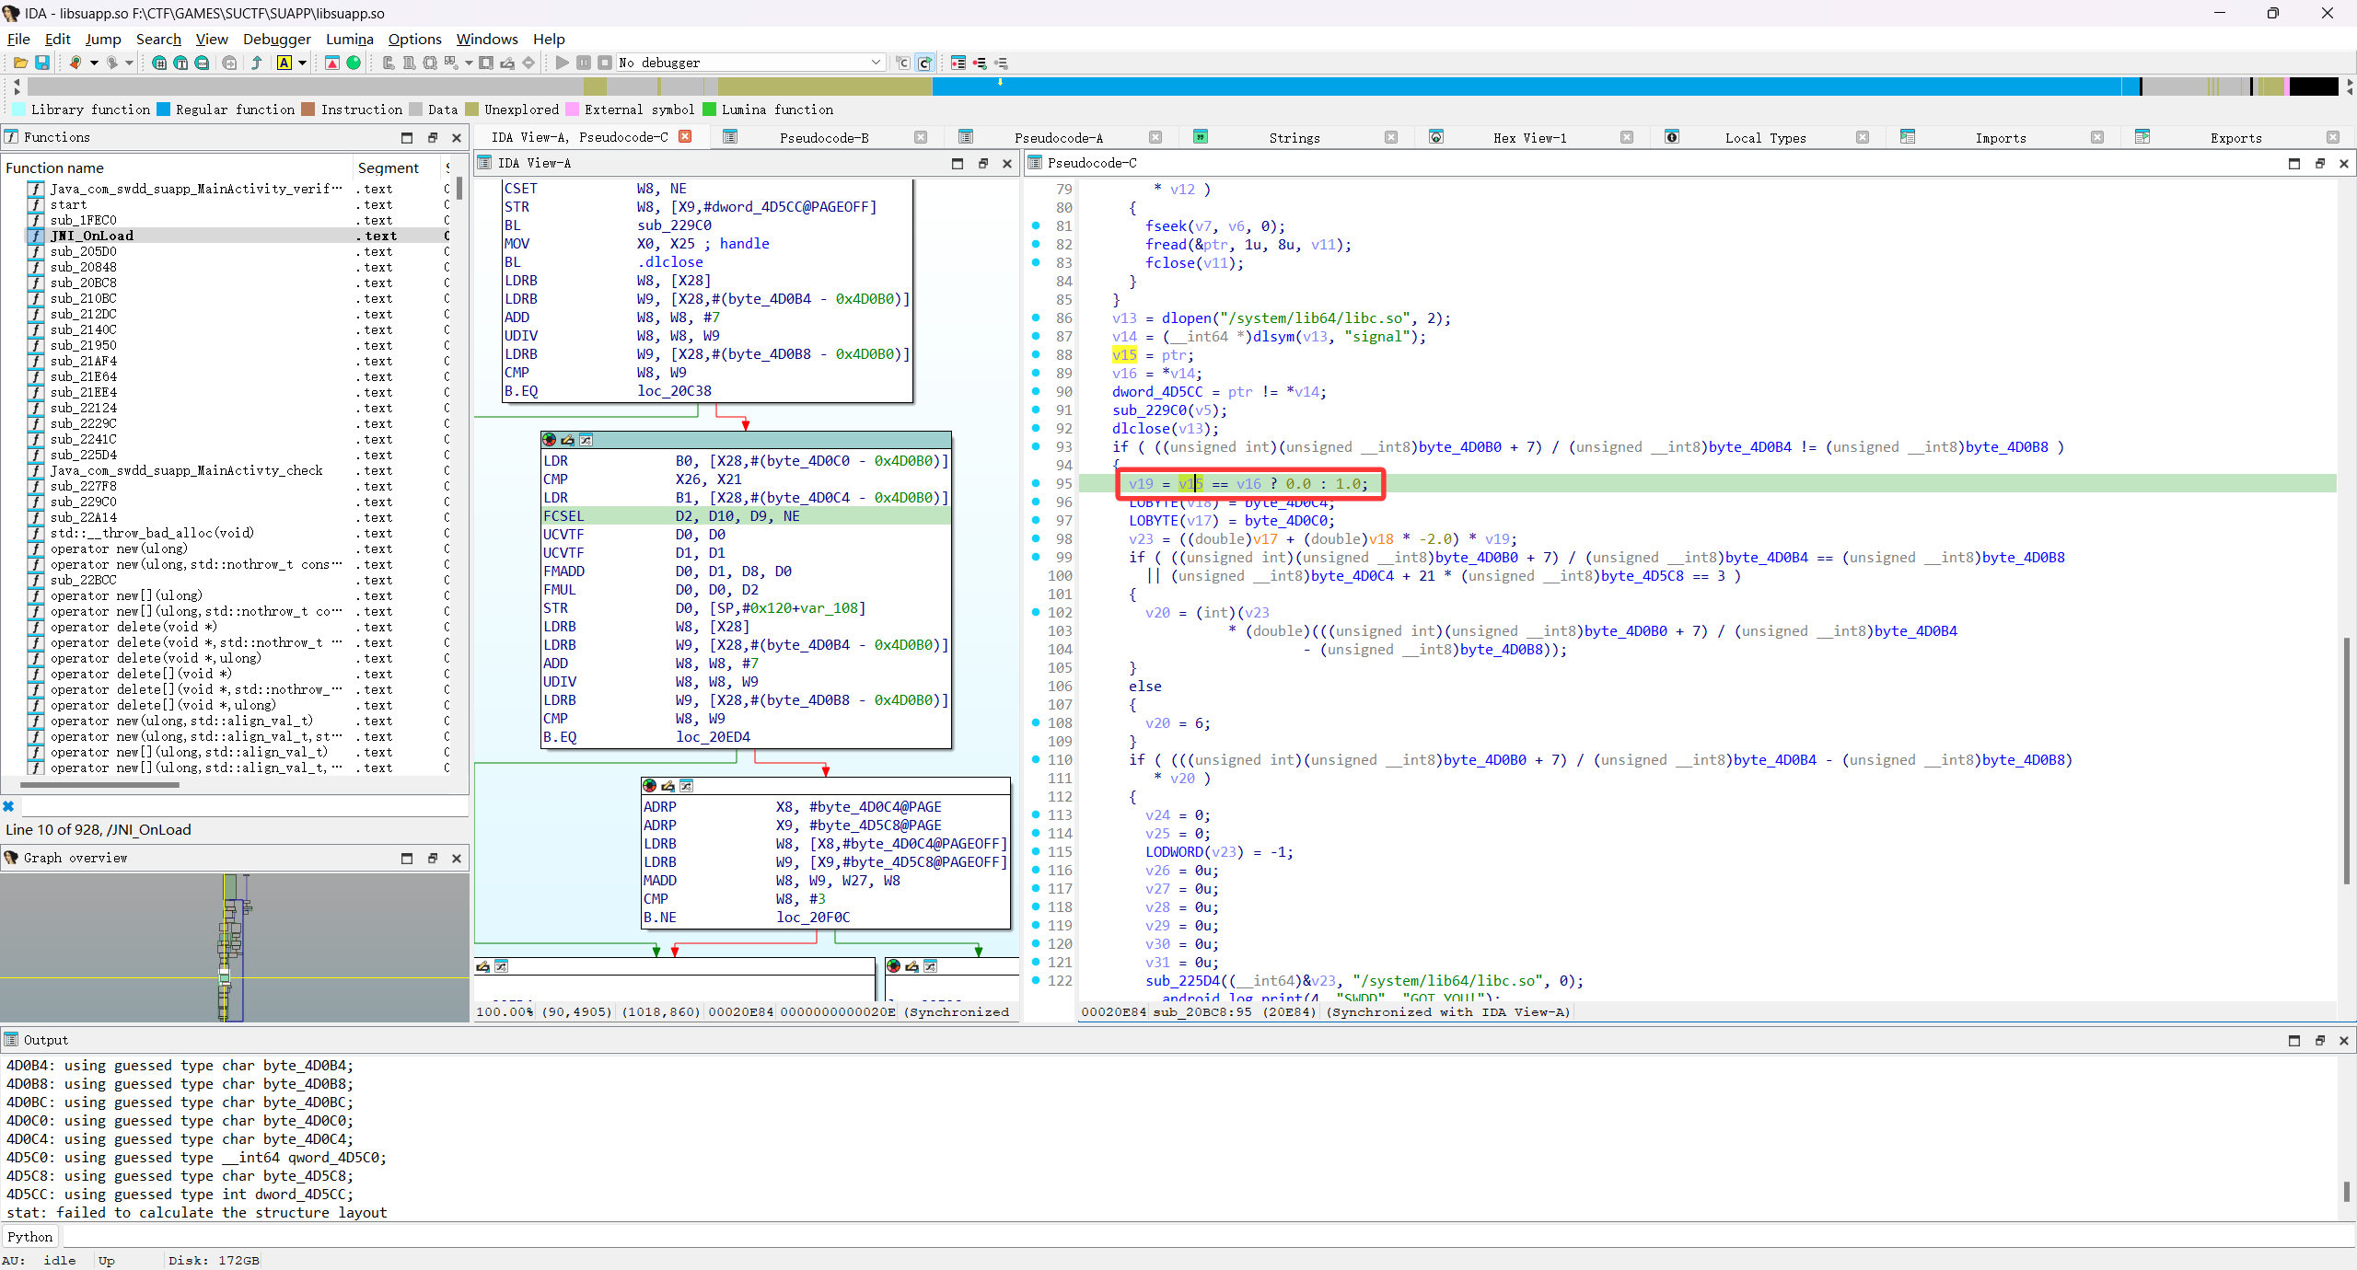Viewport: 2357px width, 1270px height.
Task: Float the Graph overview panel
Action: click(x=433, y=858)
